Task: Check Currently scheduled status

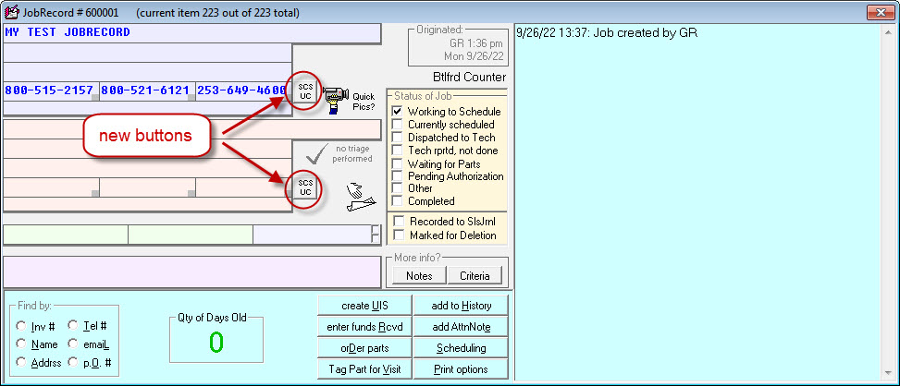Action: pyautogui.click(x=397, y=125)
